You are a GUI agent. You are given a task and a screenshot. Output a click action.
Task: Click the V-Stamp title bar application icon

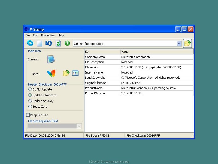click(x=26, y=29)
